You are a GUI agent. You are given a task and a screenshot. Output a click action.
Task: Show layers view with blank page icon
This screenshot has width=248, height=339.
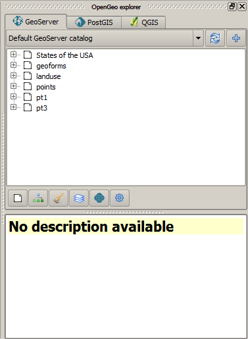pyautogui.click(x=18, y=198)
